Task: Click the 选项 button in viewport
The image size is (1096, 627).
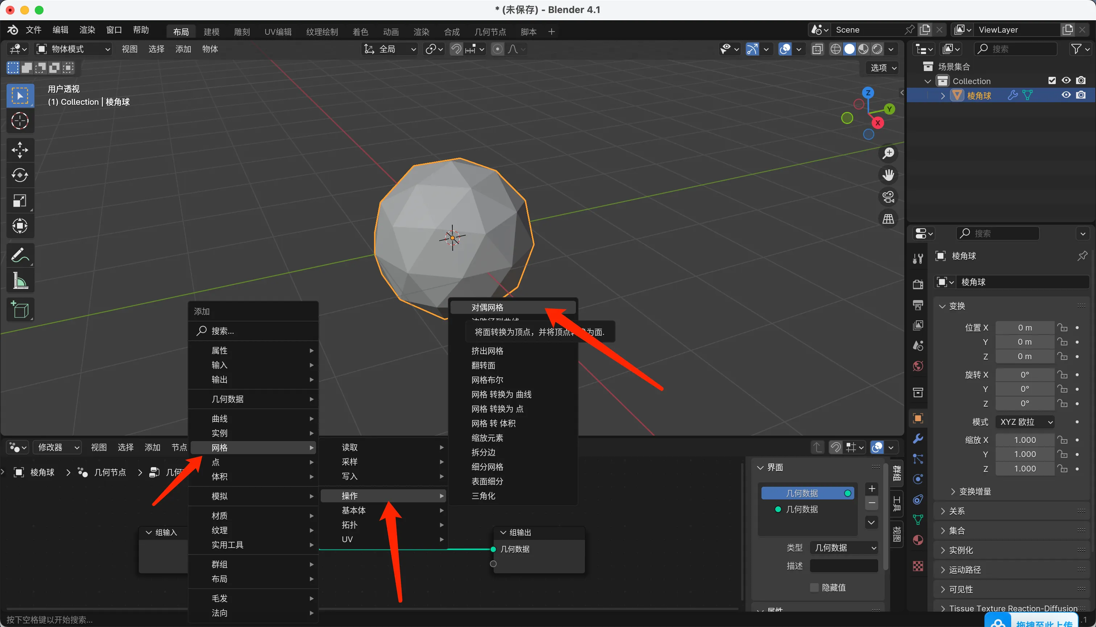Action: [x=883, y=68]
